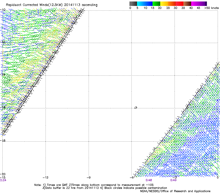Click the 'Rapidscat Corrected Winds(12.5KM)' title
Image resolution: width=220 pixels, height=193 pixels.
[34, 5]
